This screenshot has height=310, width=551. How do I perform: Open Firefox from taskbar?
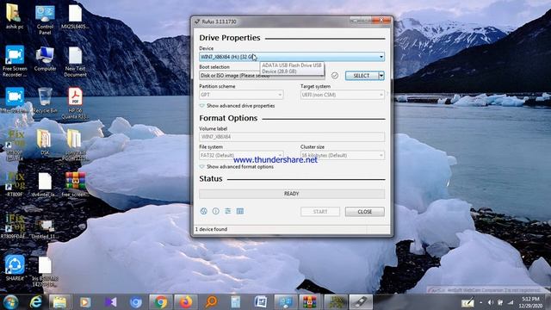186,302
